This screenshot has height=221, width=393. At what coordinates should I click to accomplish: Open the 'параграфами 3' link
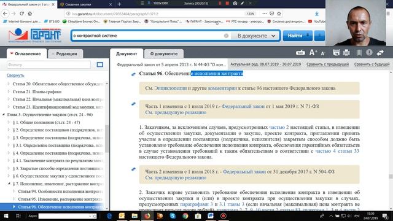click(x=196, y=204)
